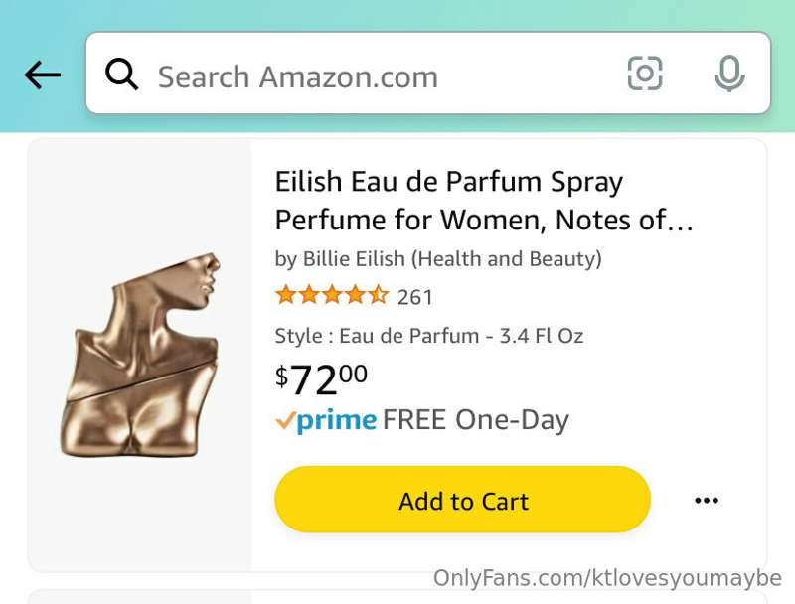Image resolution: width=795 pixels, height=604 pixels.
Task: Click the OnlyFans.com watermark text
Action: point(607,578)
